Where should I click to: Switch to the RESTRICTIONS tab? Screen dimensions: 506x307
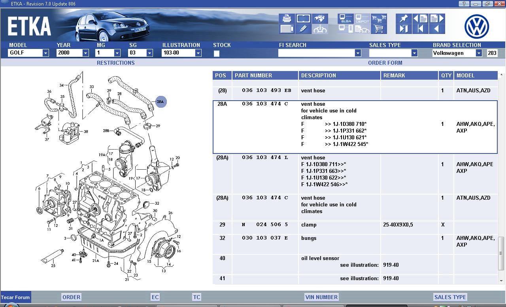click(x=115, y=63)
